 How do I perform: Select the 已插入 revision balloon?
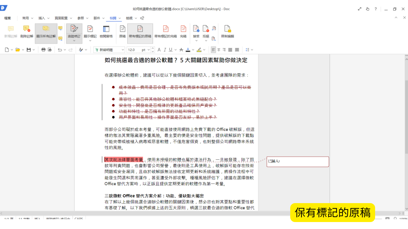(298, 162)
